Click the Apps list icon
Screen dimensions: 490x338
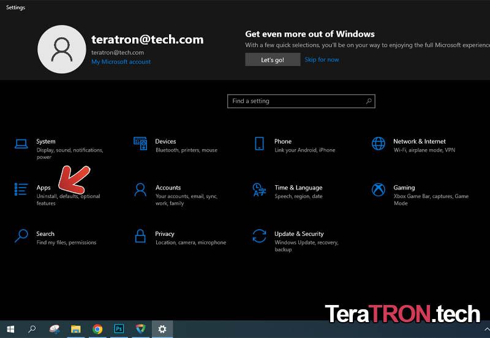coord(21,189)
